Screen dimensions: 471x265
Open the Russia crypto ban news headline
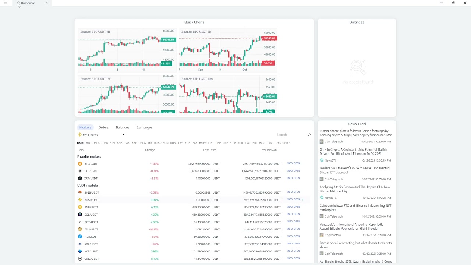(355, 133)
